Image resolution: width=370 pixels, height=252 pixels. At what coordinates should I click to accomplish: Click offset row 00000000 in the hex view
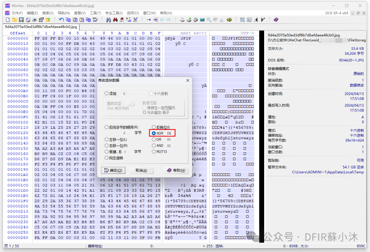tap(18, 38)
